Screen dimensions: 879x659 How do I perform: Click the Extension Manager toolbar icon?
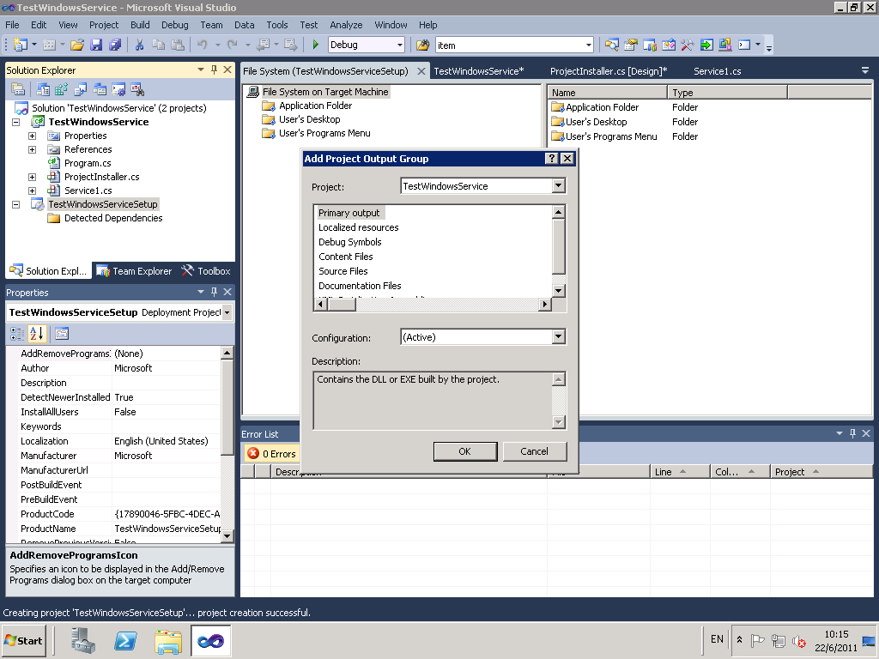point(724,45)
